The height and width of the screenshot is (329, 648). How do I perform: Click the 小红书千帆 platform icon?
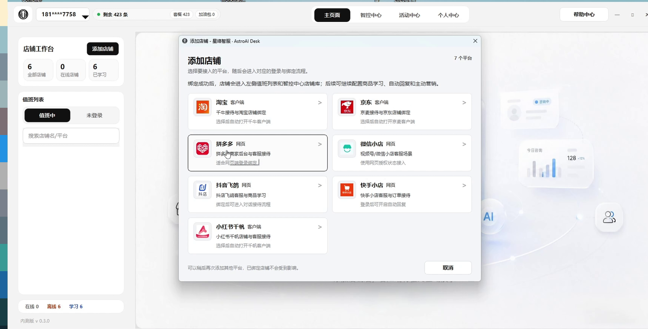pos(202,231)
